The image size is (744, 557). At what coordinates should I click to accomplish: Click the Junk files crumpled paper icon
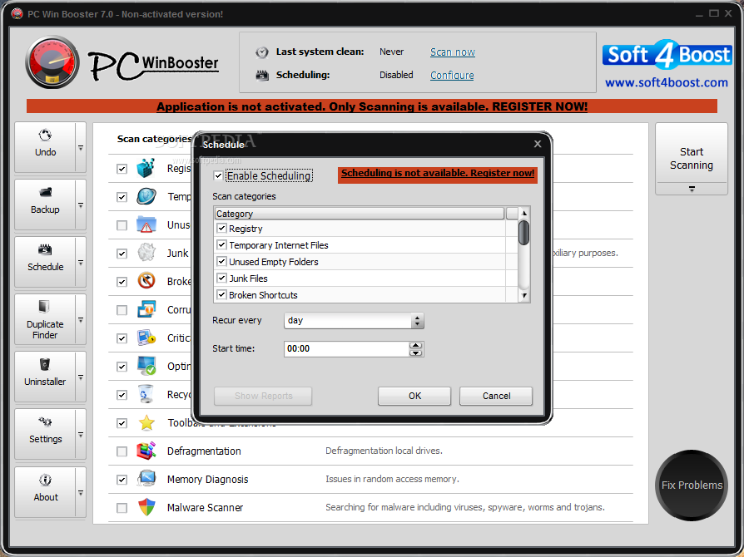pyautogui.click(x=146, y=253)
